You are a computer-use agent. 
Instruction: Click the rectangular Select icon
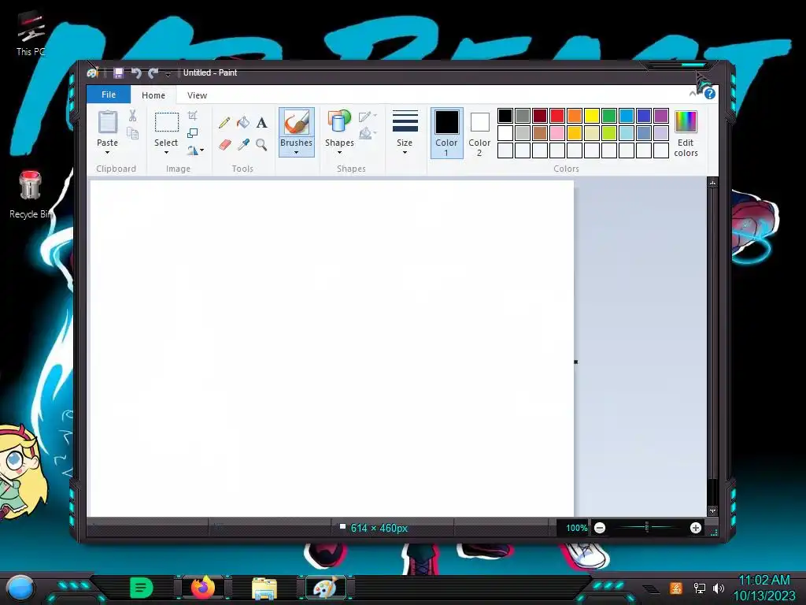point(167,122)
